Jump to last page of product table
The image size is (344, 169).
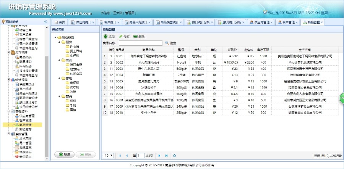(x=166, y=156)
